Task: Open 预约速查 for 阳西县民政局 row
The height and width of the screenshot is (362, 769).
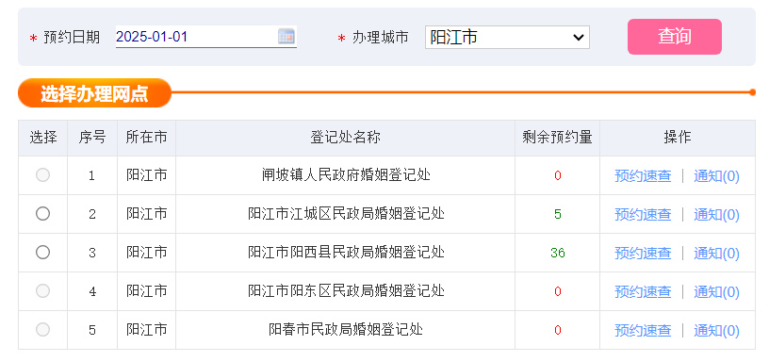Action: [x=643, y=254]
